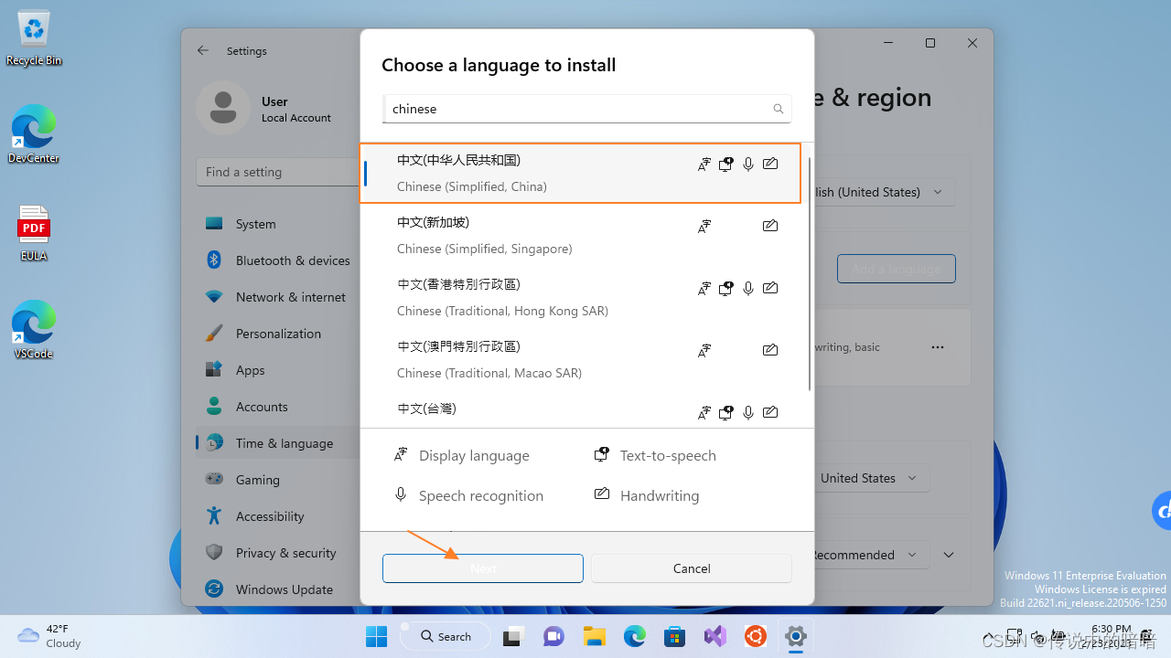Screen dimensions: 1171x658
Task: Select Chinese (Simplified, Singapore) language
Action: tap(581, 235)
